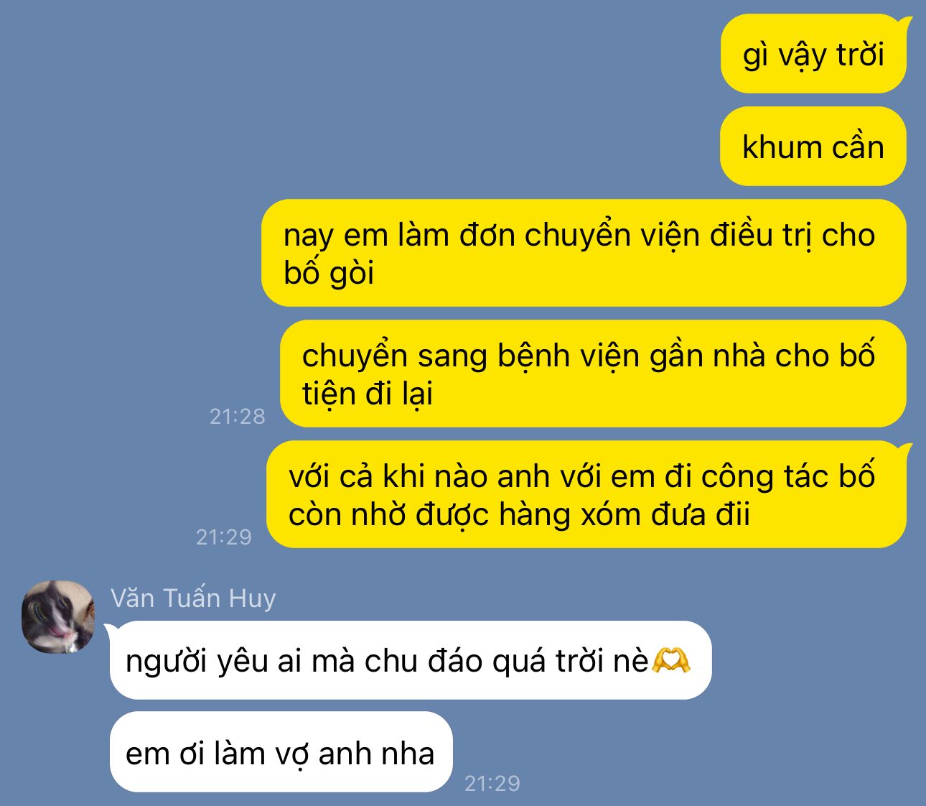Click the 21:29 timestamp beside the yellow message

tap(224, 537)
